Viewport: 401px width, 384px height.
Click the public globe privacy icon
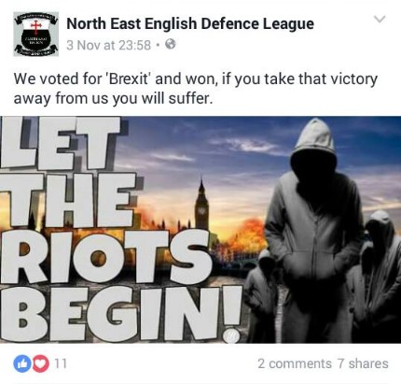[171, 45]
